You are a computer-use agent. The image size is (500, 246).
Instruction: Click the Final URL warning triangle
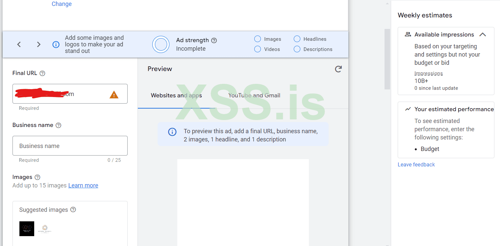click(x=114, y=95)
